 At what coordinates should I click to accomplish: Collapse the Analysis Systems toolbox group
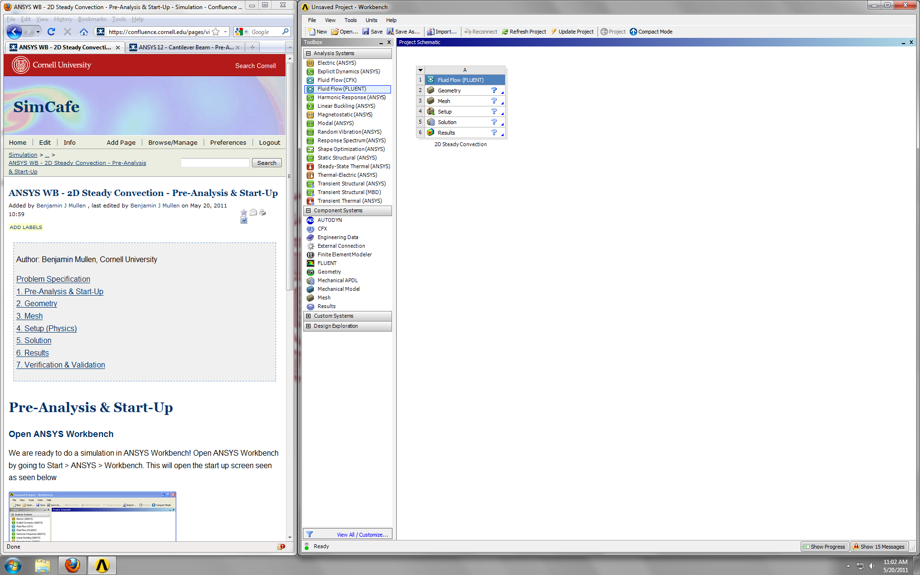tap(308, 53)
